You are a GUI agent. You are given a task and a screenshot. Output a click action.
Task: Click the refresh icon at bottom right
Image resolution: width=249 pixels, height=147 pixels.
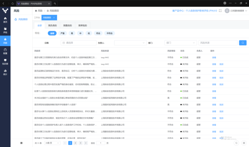point(236,143)
